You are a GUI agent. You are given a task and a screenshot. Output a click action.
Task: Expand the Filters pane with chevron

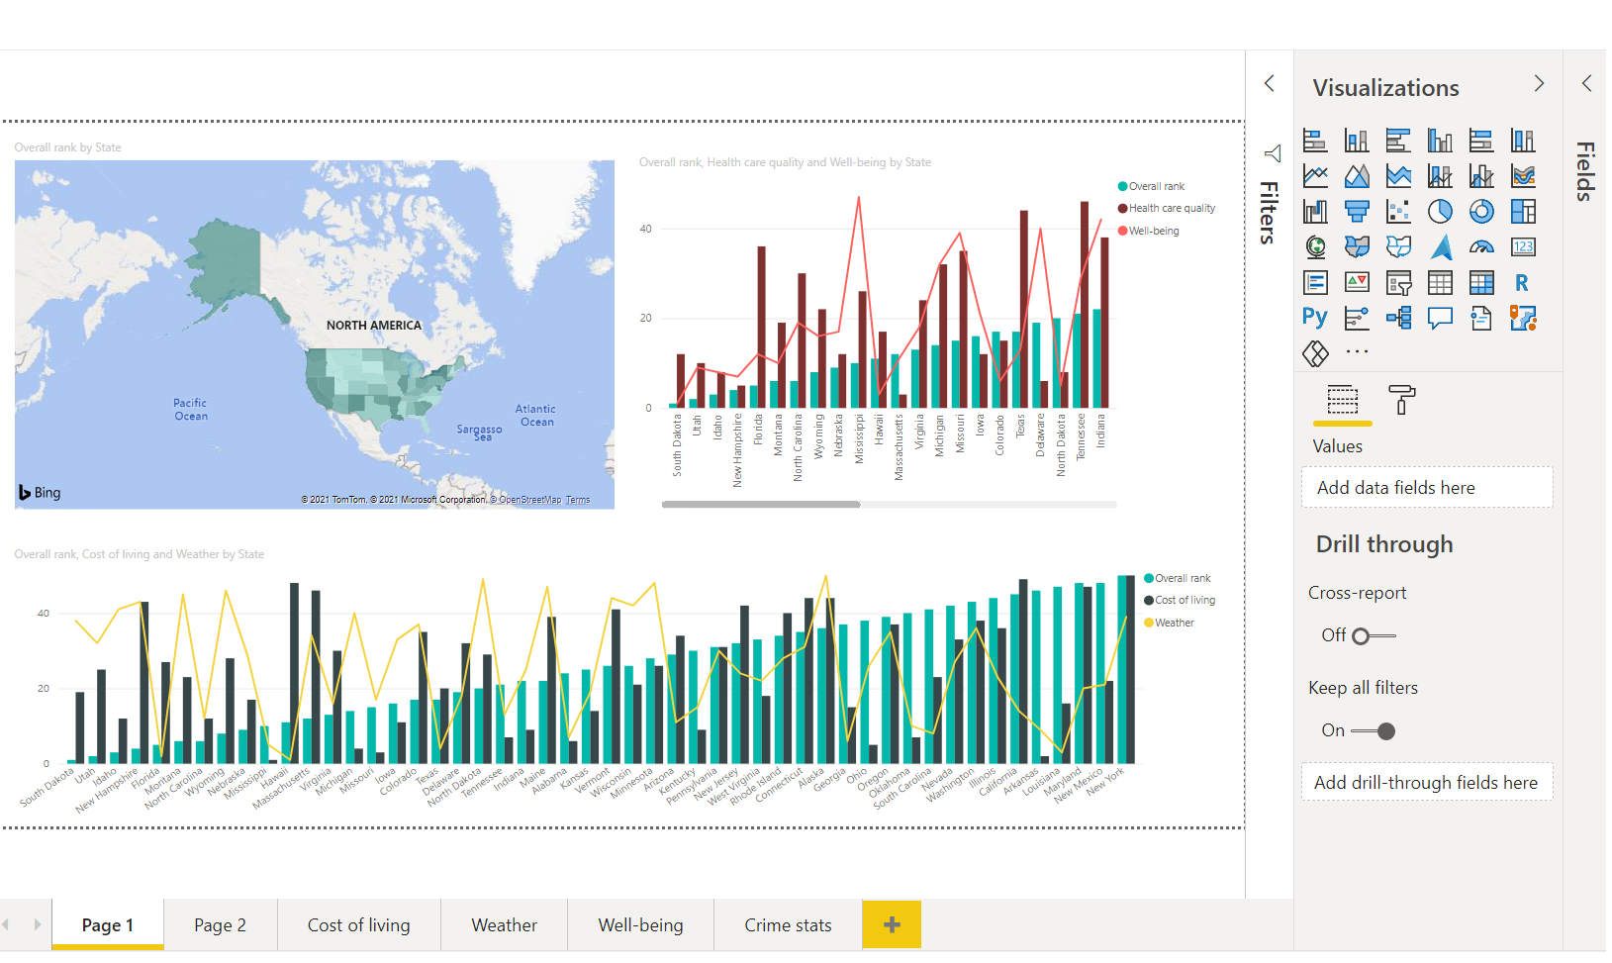pos(1270,84)
